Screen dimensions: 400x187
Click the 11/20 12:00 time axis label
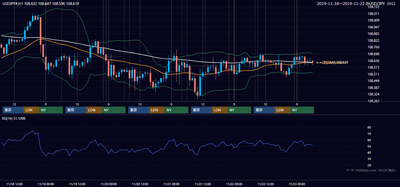[140, 184]
